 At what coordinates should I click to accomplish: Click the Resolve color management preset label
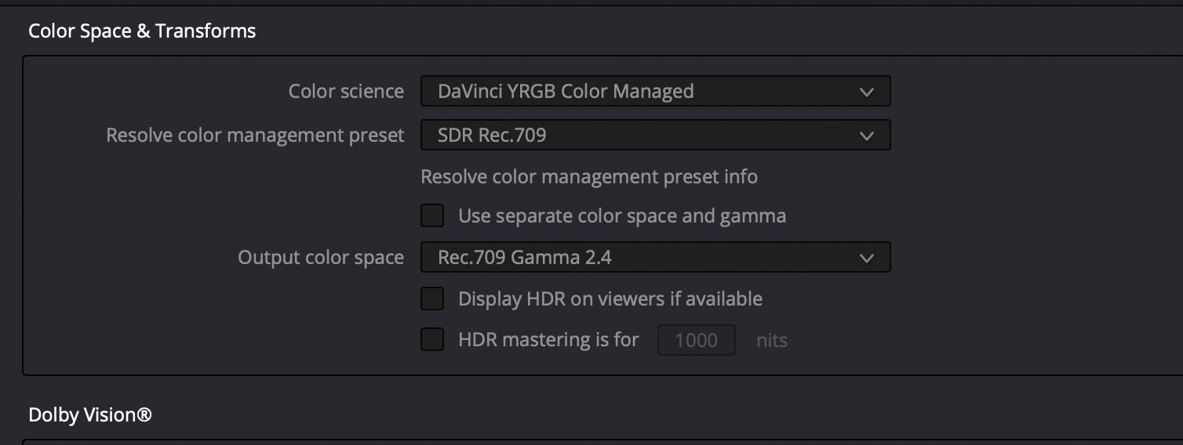point(255,136)
